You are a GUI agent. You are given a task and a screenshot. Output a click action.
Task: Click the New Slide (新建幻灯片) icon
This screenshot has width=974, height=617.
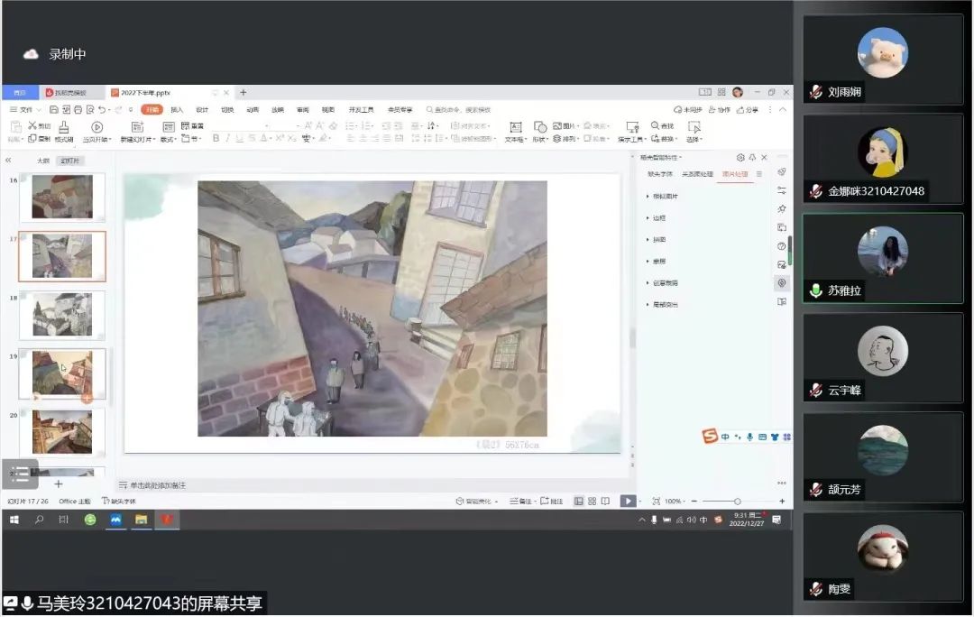(x=137, y=127)
